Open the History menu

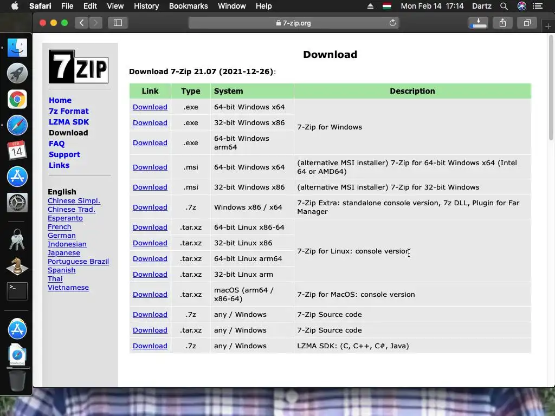tap(146, 6)
